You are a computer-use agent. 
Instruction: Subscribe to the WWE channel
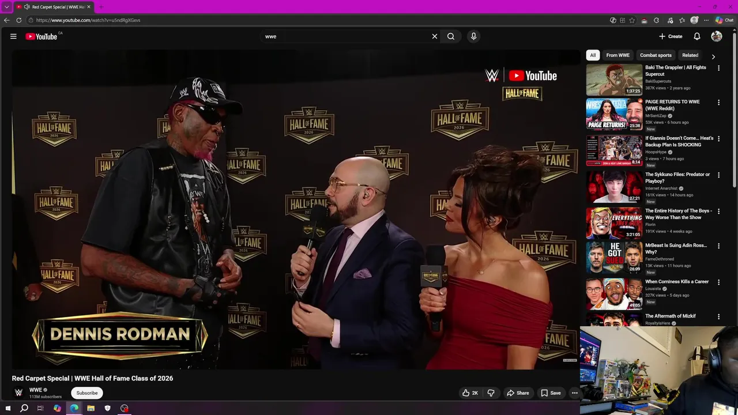pyautogui.click(x=87, y=393)
